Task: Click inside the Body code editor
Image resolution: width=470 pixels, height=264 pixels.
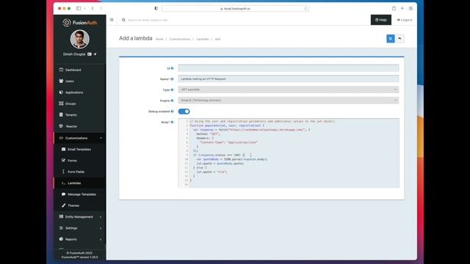Action: (x=289, y=153)
